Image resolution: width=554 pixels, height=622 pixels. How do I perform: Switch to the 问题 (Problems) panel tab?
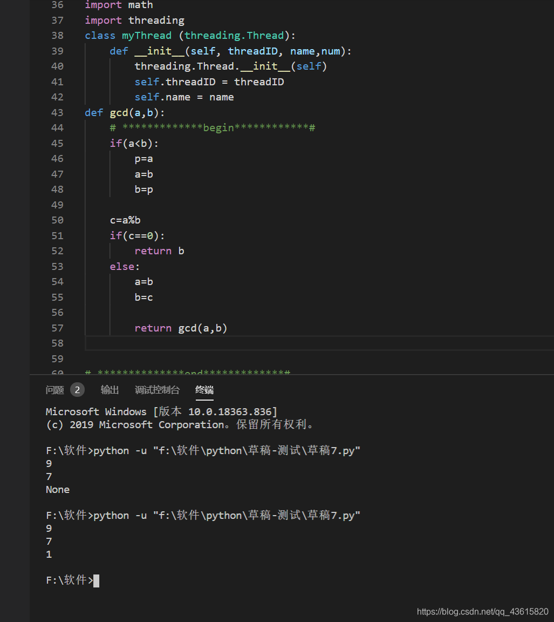point(54,390)
